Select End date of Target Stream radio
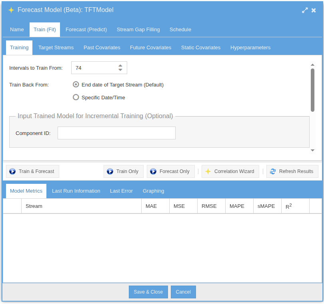 pyautogui.click(x=76, y=85)
